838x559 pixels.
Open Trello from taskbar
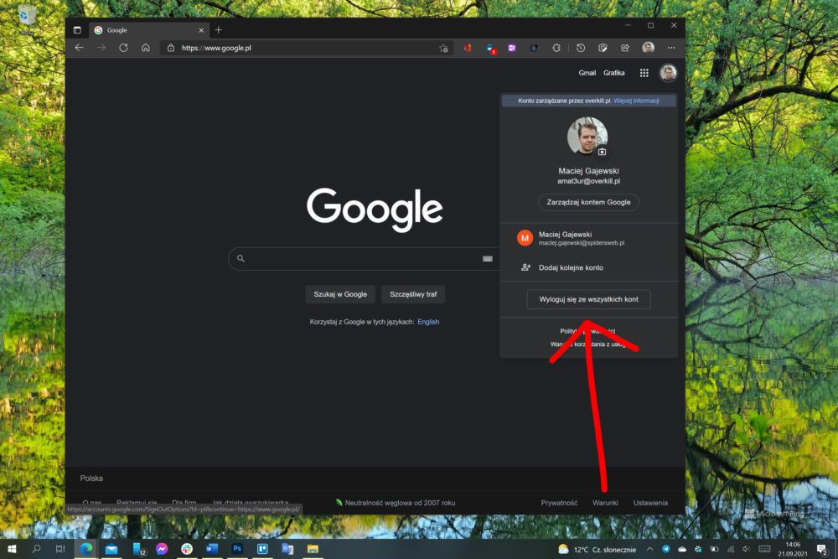261,549
